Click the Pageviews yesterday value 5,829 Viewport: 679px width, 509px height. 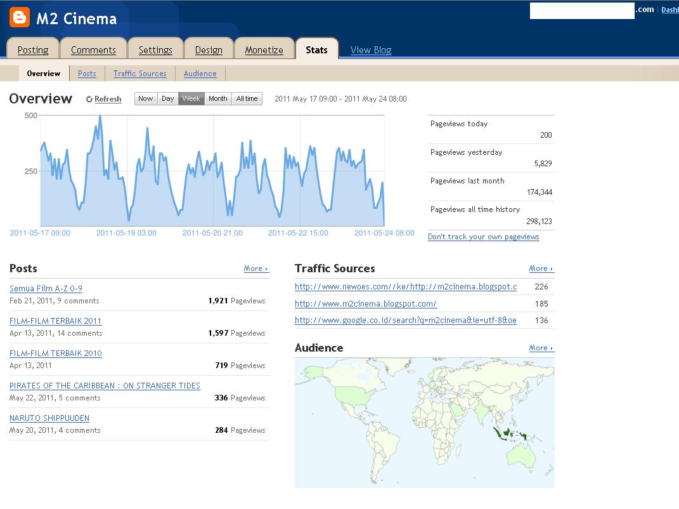coord(543,164)
